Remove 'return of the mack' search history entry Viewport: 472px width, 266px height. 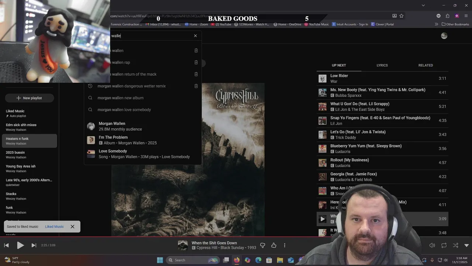[x=196, y=74]
